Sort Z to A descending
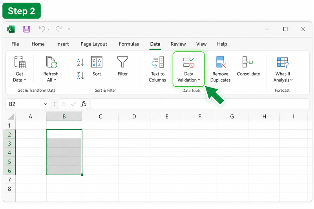 (x=81, y=76)
